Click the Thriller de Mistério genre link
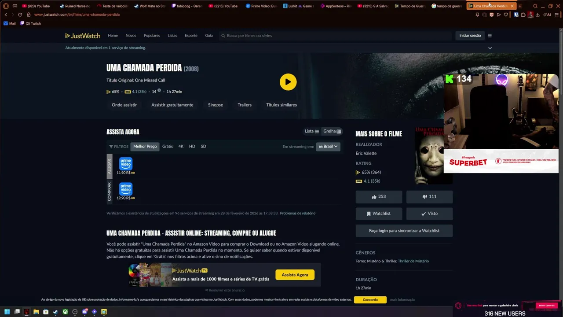The height and width of the screenshot is (317, 563). point(413,261)
